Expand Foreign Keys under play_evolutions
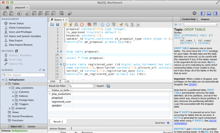Viewport: 220px width, 133px height. [x=13, y=100]
